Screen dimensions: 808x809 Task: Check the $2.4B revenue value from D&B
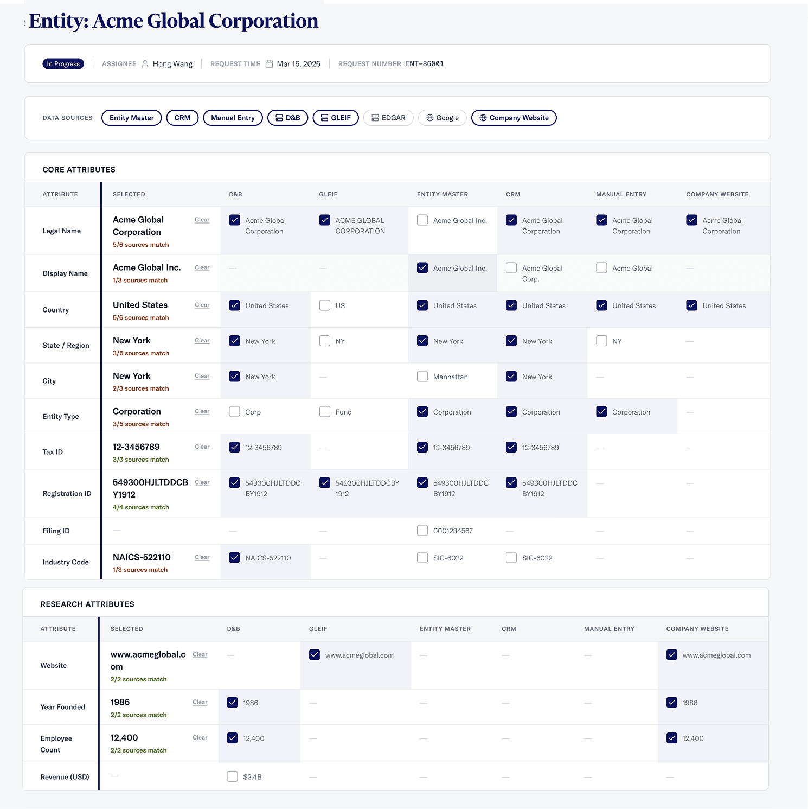(x=232, y=776)
